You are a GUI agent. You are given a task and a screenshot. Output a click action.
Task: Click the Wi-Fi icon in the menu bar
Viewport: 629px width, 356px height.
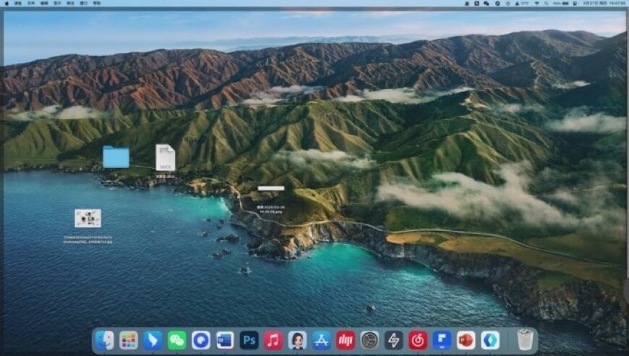[536, 3]
